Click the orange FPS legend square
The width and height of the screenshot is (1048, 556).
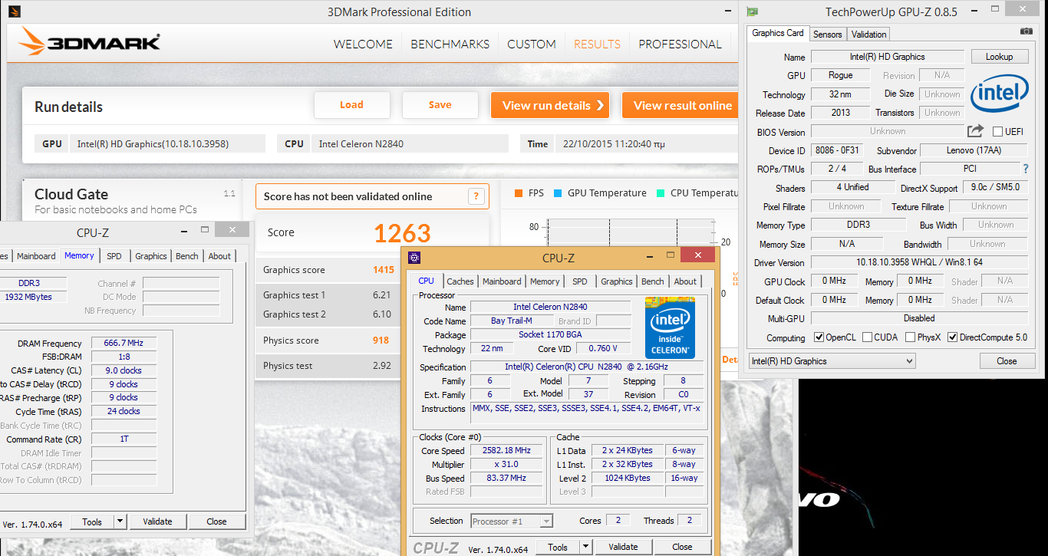519,193
